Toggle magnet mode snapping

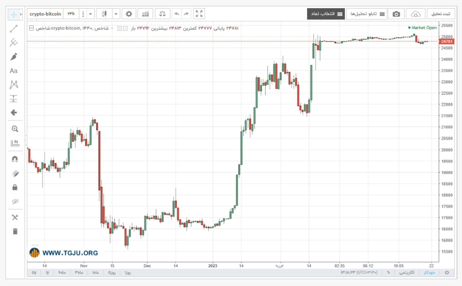click(15, 159)
